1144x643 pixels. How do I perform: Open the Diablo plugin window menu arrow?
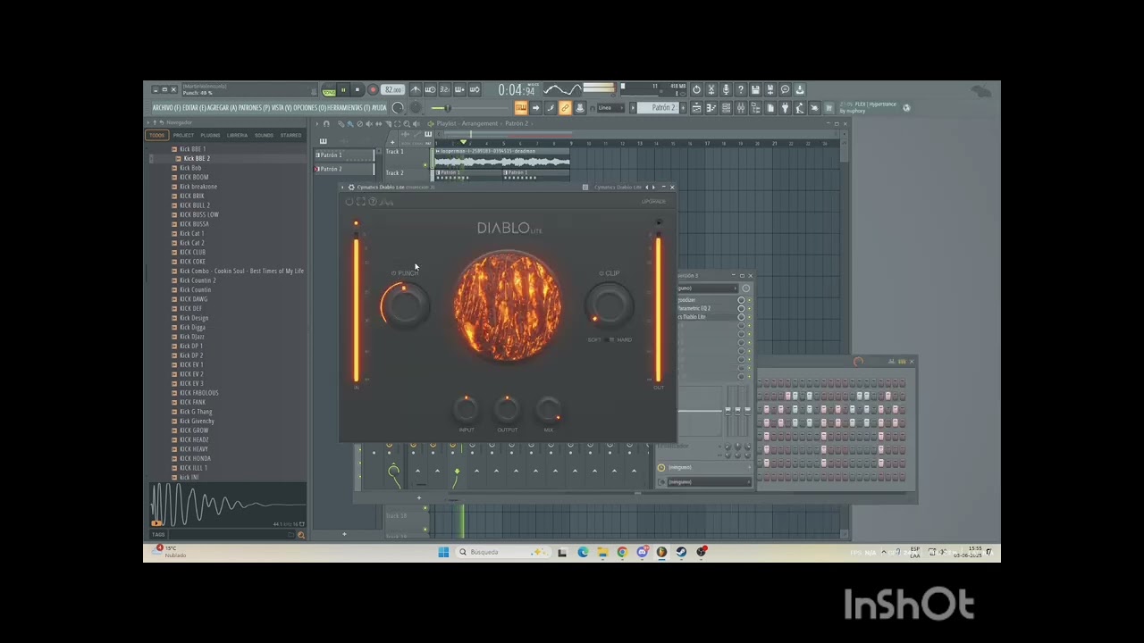click(x=342, y=188)
